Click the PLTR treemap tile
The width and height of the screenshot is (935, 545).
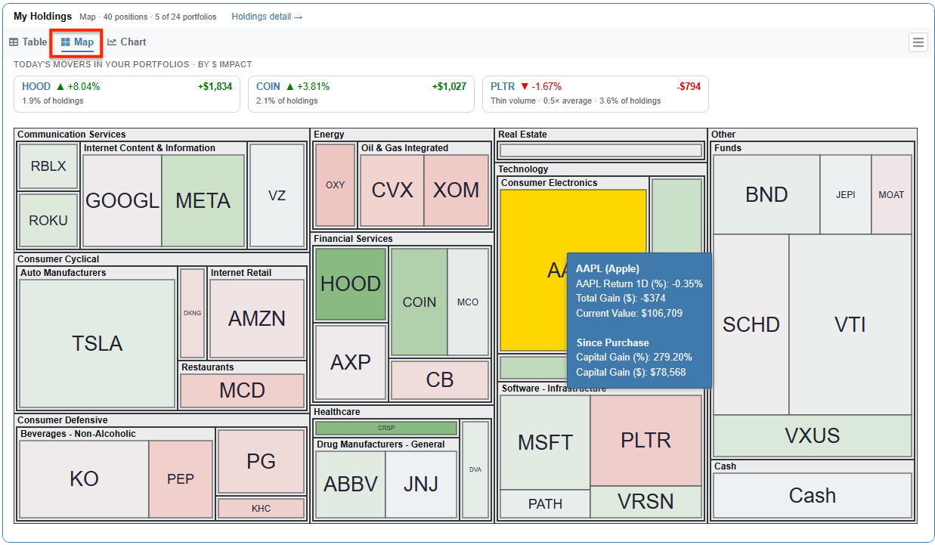pos(646,440)
